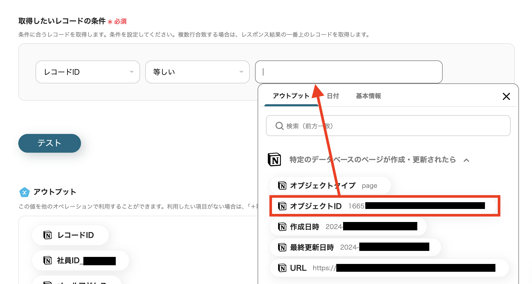Close the output selection panel
532x284 pixels.
pyautogui.click(x=506, y=96)
